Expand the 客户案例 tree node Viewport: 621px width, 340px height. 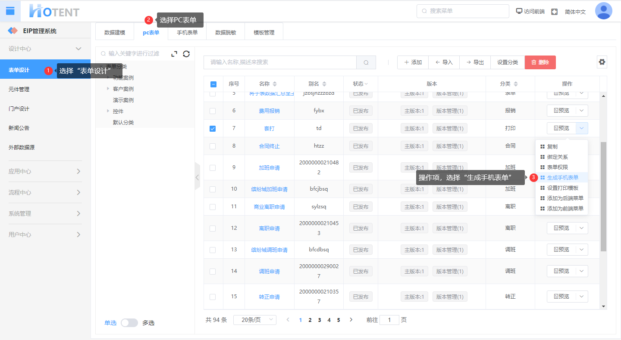coord(108,89)
